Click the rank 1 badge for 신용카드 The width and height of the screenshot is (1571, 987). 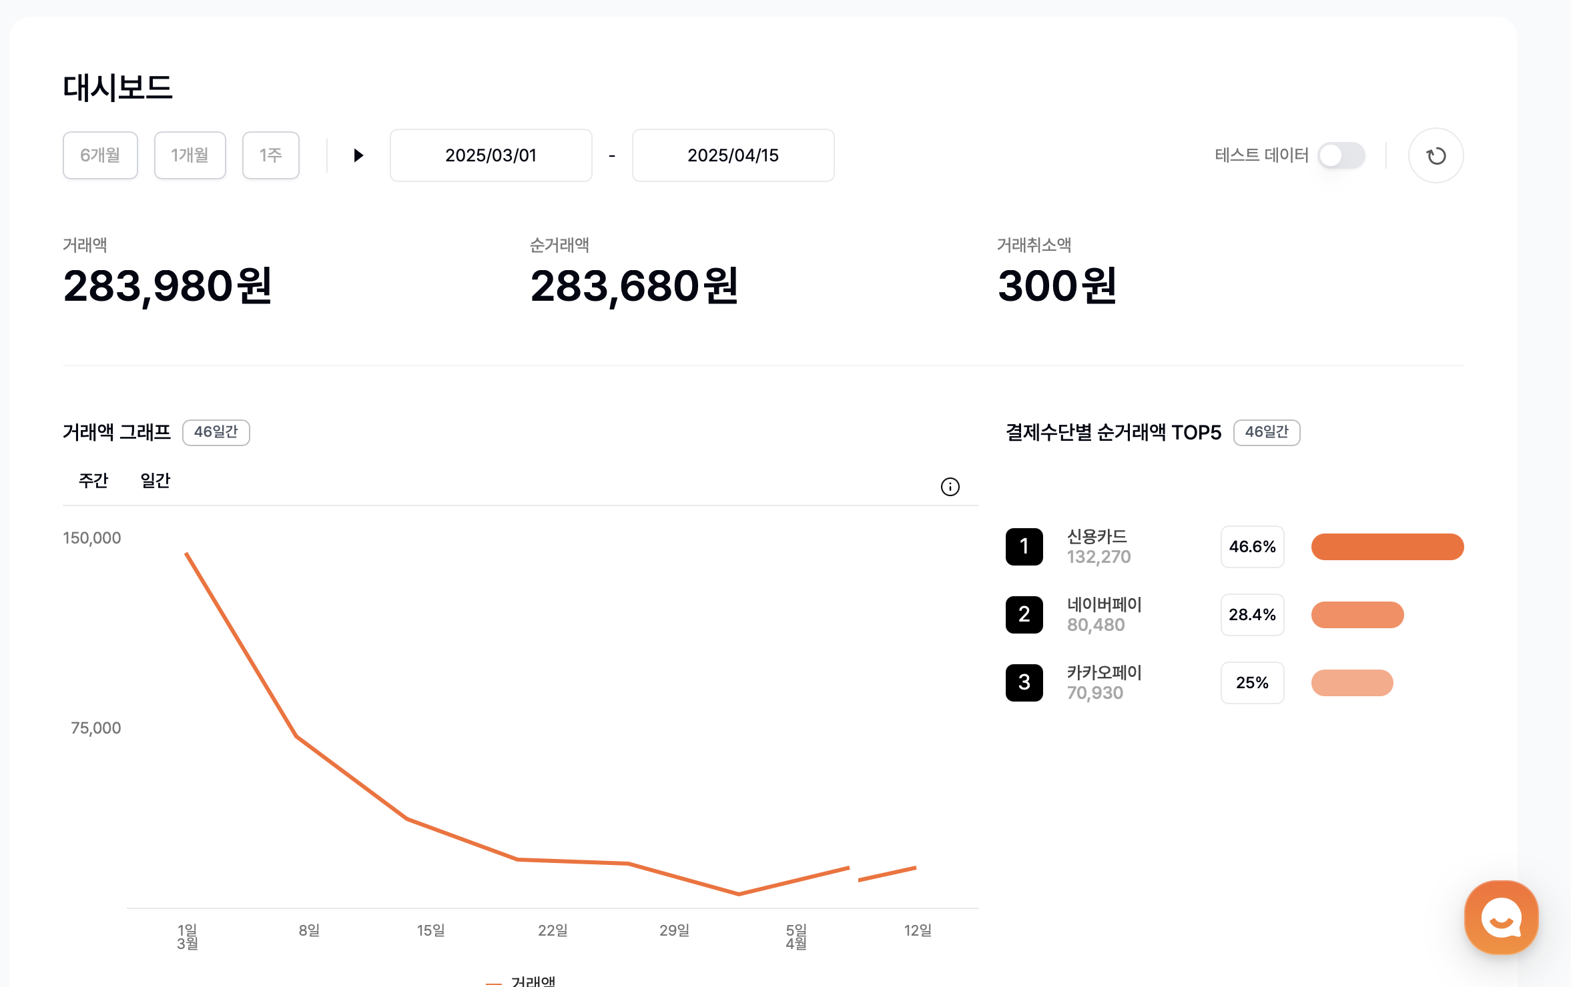tap(1024, 547)
